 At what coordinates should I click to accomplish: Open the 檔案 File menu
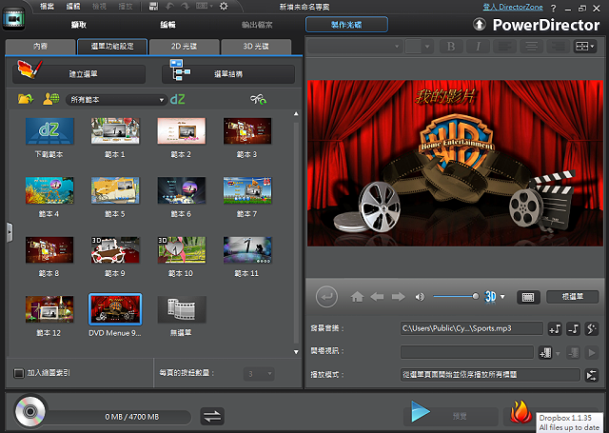point(47,7)
